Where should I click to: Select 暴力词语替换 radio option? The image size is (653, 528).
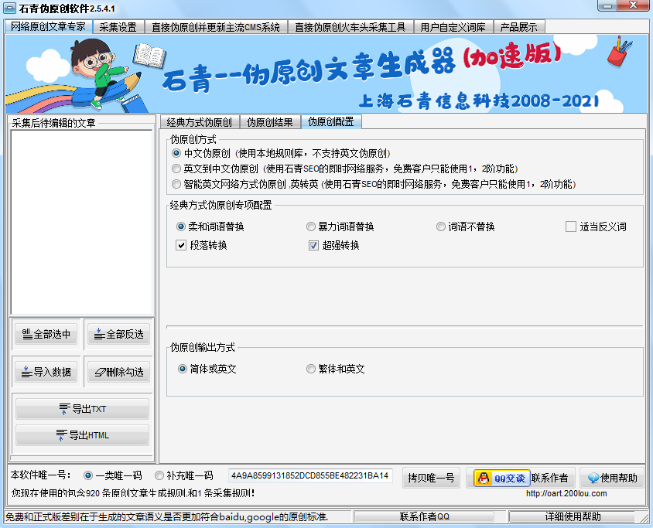(x=311, y=227)
